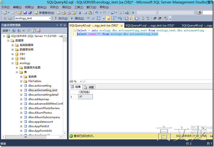The width and height of the screenshot is (214, 147).
Task: Click the Object Explorer refresh icon
Action: pos(34,31)
